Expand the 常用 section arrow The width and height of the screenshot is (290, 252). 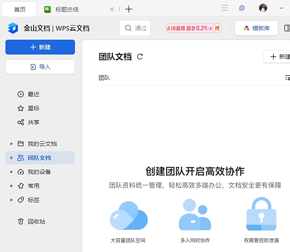pos(12,186)
